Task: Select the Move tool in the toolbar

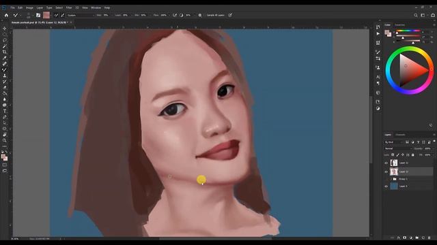Action: click(5, 29)
